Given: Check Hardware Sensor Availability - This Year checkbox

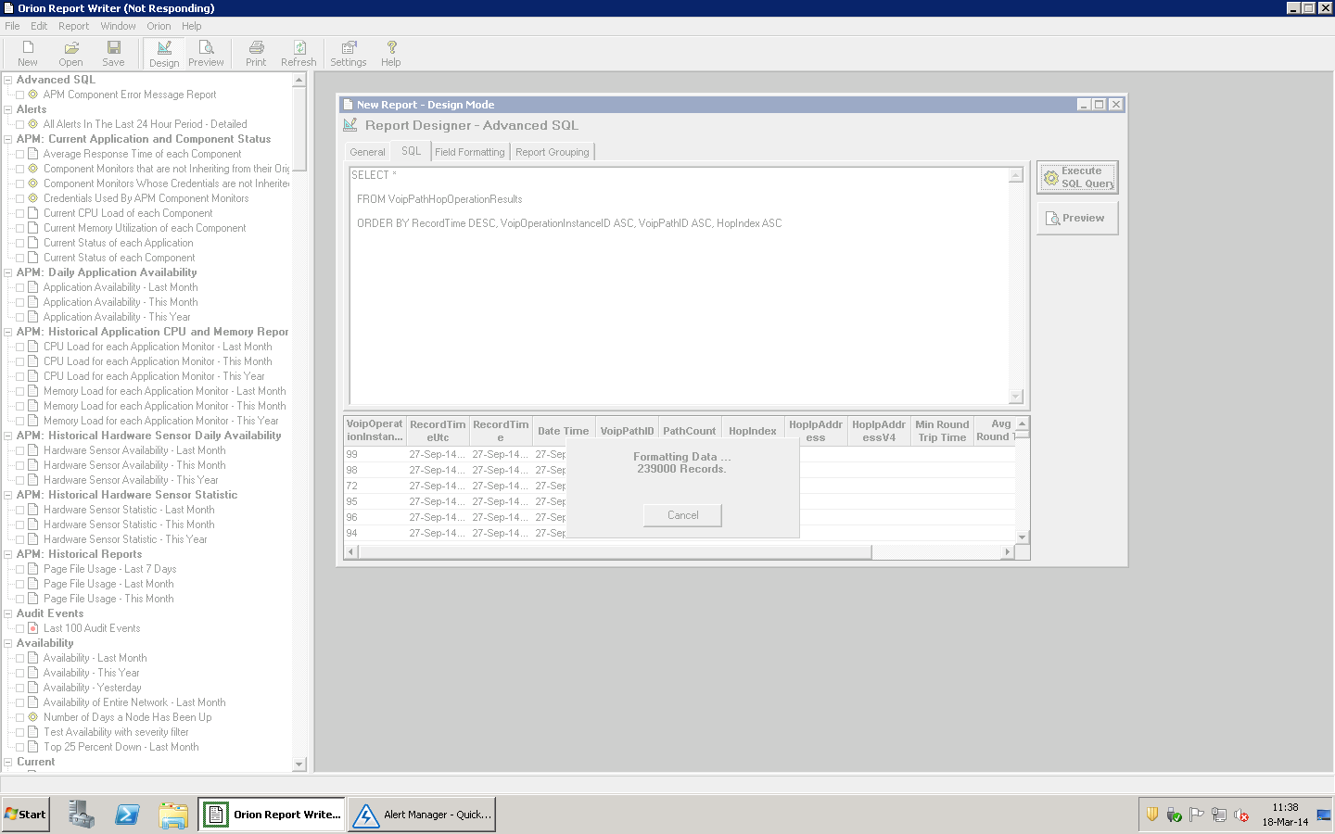Looking at the screenshot, I should 20,480.
